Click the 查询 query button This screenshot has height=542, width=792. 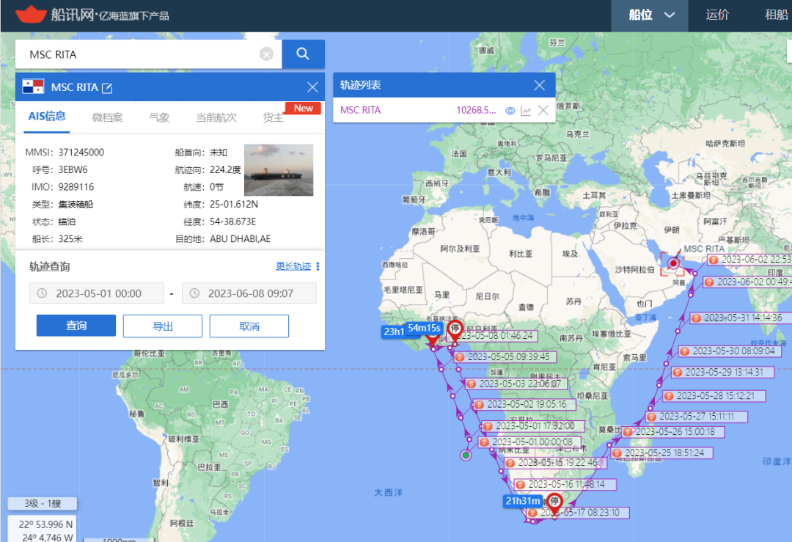[x=76, y=326]
